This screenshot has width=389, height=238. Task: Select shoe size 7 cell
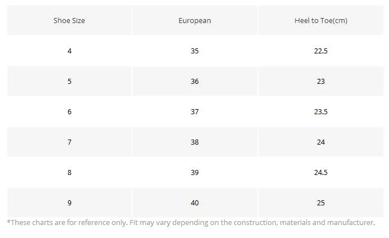pyautogui.click(x=69, y=142)
